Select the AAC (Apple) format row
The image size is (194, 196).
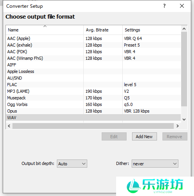93,38
